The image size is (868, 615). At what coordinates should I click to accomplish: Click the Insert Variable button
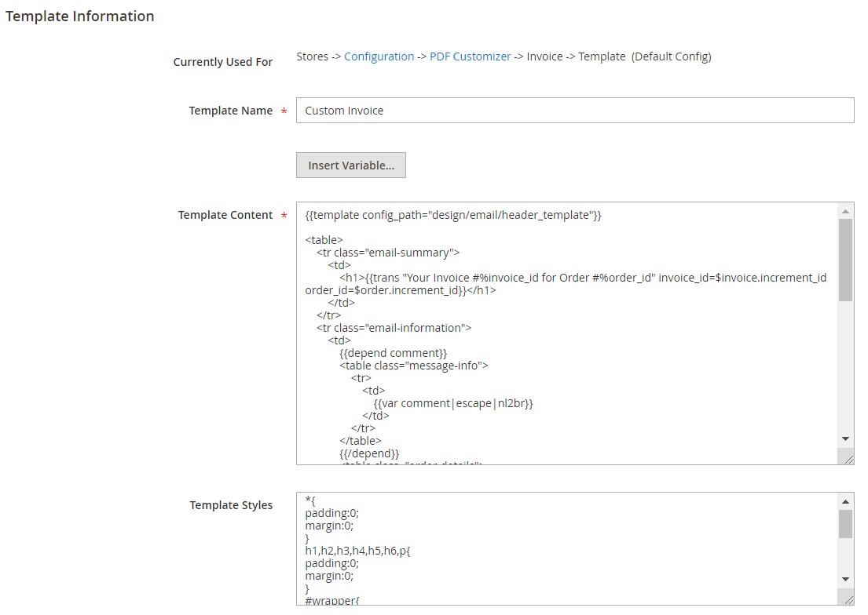coord(350,166)
